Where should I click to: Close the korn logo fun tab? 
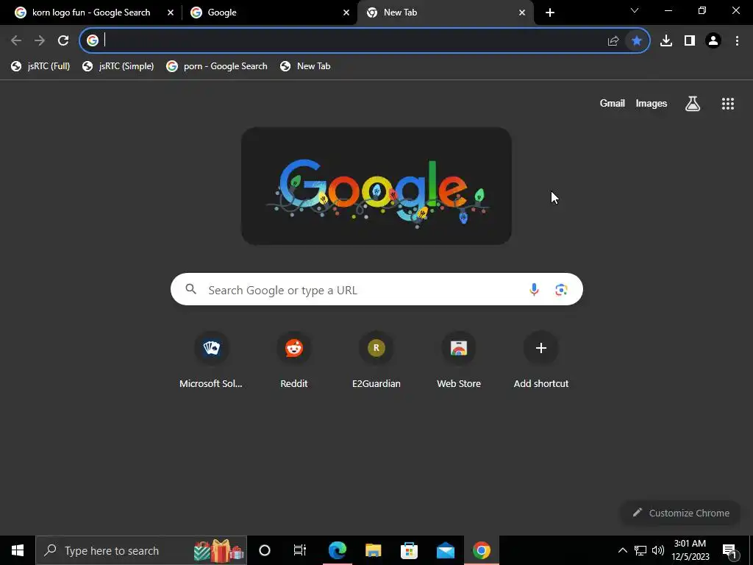(x=171, y=13)
